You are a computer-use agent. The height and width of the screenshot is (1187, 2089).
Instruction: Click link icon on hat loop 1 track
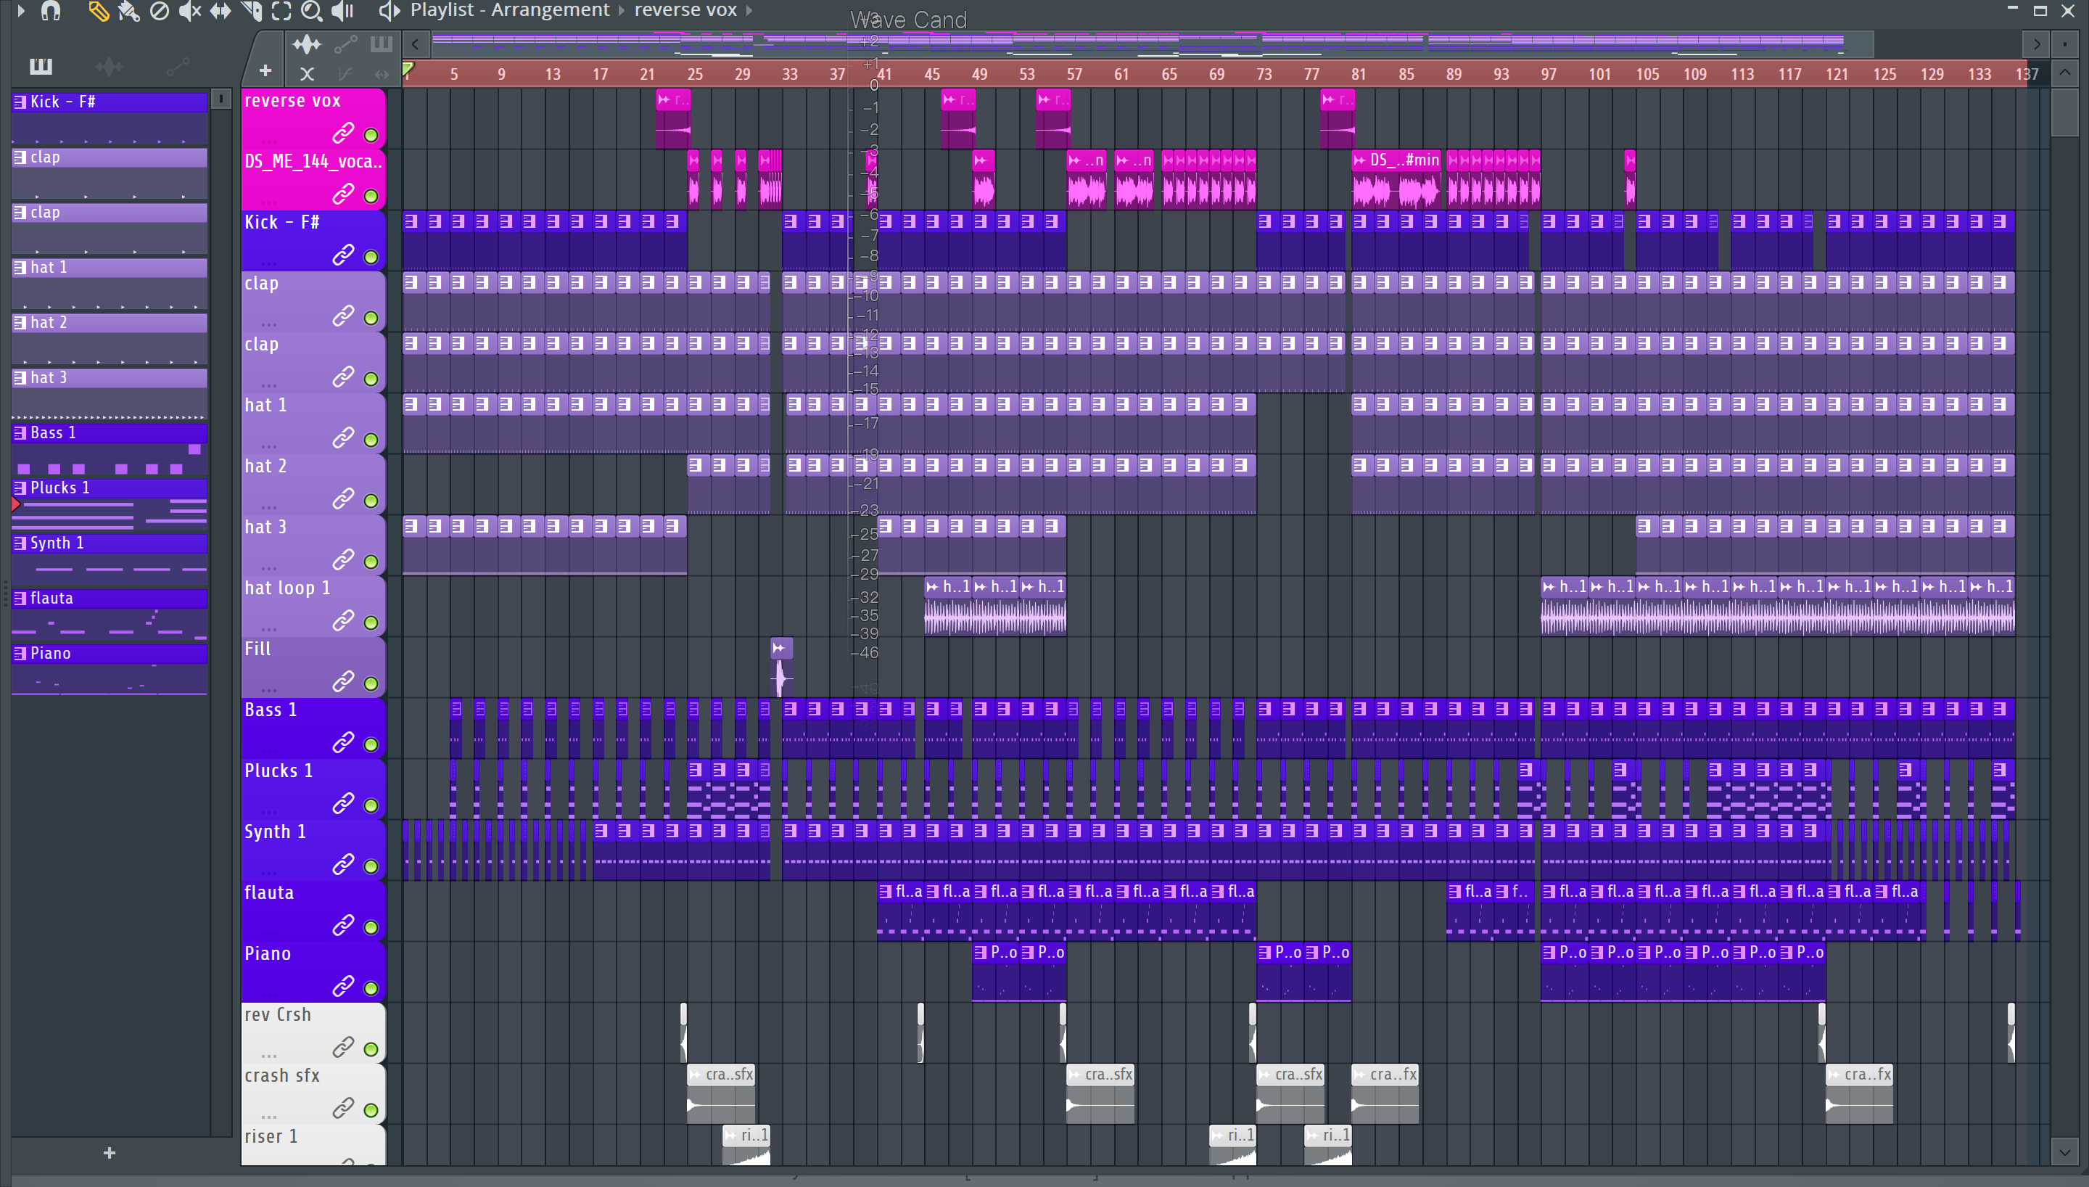(x=343, y=620)
